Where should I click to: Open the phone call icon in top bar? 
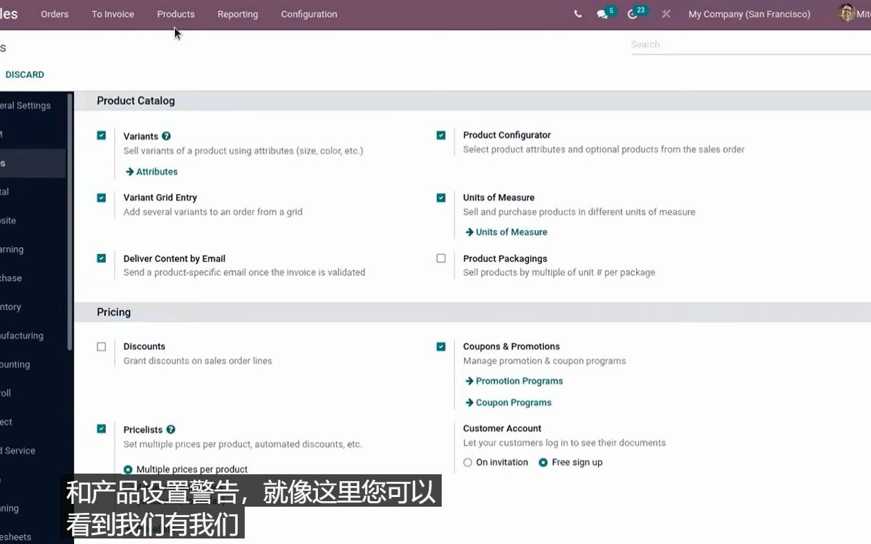578,14
